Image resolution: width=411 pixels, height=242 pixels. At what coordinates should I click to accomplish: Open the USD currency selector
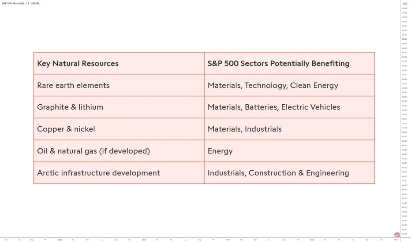point(405,4)
